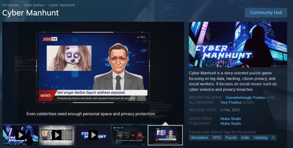Click the Cyber Manhunt breadcrumb link
The height and width of the screenshot is (148, 293).
click(62, 5)
